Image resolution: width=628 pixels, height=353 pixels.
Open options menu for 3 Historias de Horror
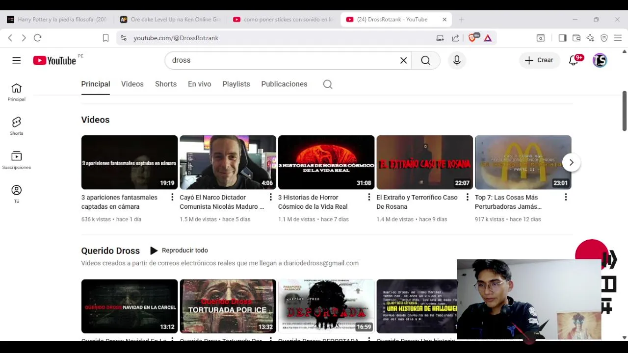369,197
